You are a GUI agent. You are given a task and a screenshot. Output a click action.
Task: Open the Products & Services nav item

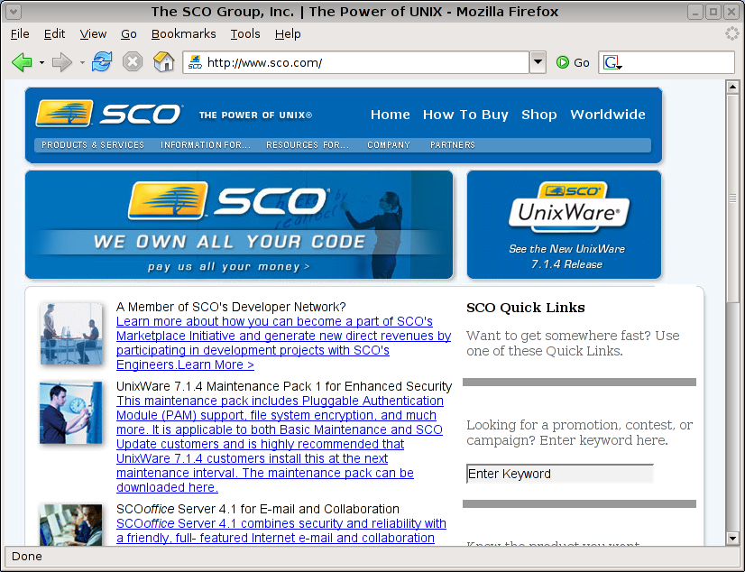point(93,145)
